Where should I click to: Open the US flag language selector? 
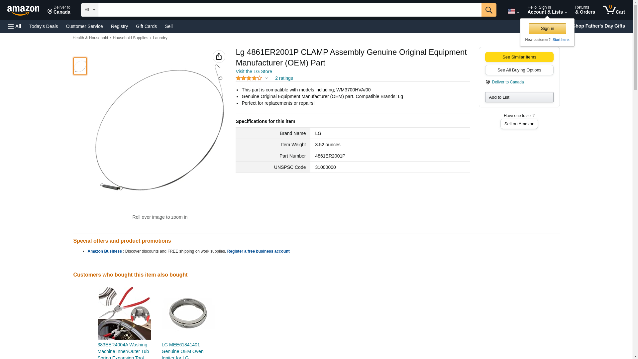tap(513, 11)
